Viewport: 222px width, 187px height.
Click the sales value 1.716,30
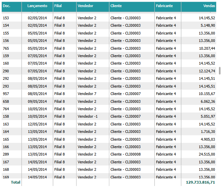[x=207, y=132]
